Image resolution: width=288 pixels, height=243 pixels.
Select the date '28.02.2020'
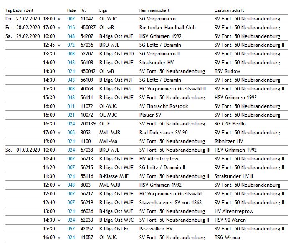pos(28,28)
